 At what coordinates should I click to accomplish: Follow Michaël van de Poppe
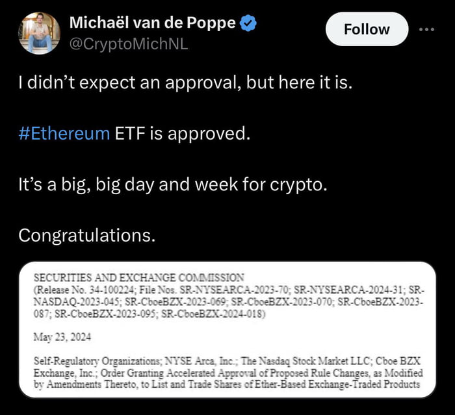coord(367,29)
